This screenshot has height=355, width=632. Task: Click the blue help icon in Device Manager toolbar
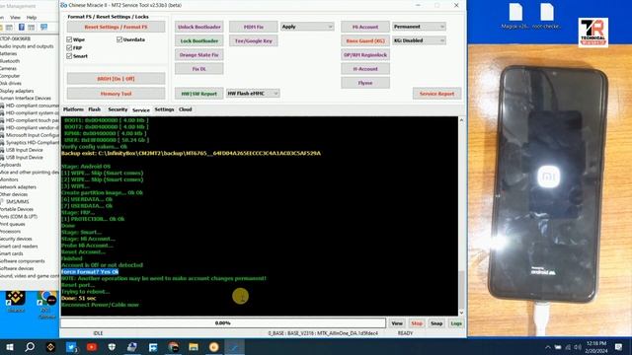tap(22, 27)
